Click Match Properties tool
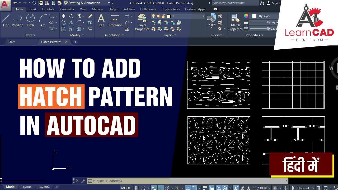The image size is (338, 190). [235, 22]
